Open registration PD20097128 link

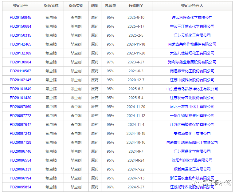click(x=20, y=143)
